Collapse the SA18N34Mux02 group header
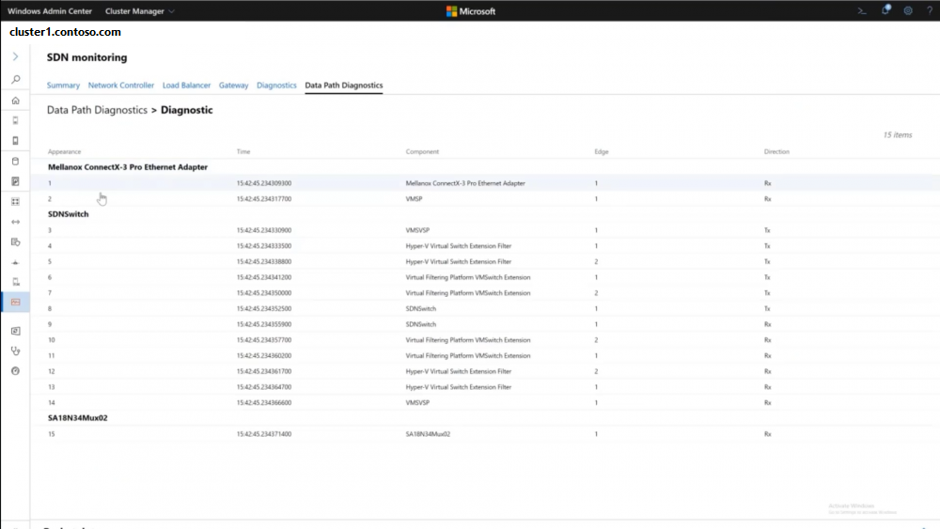The image size is (940, 529). (x=78, y=417)
